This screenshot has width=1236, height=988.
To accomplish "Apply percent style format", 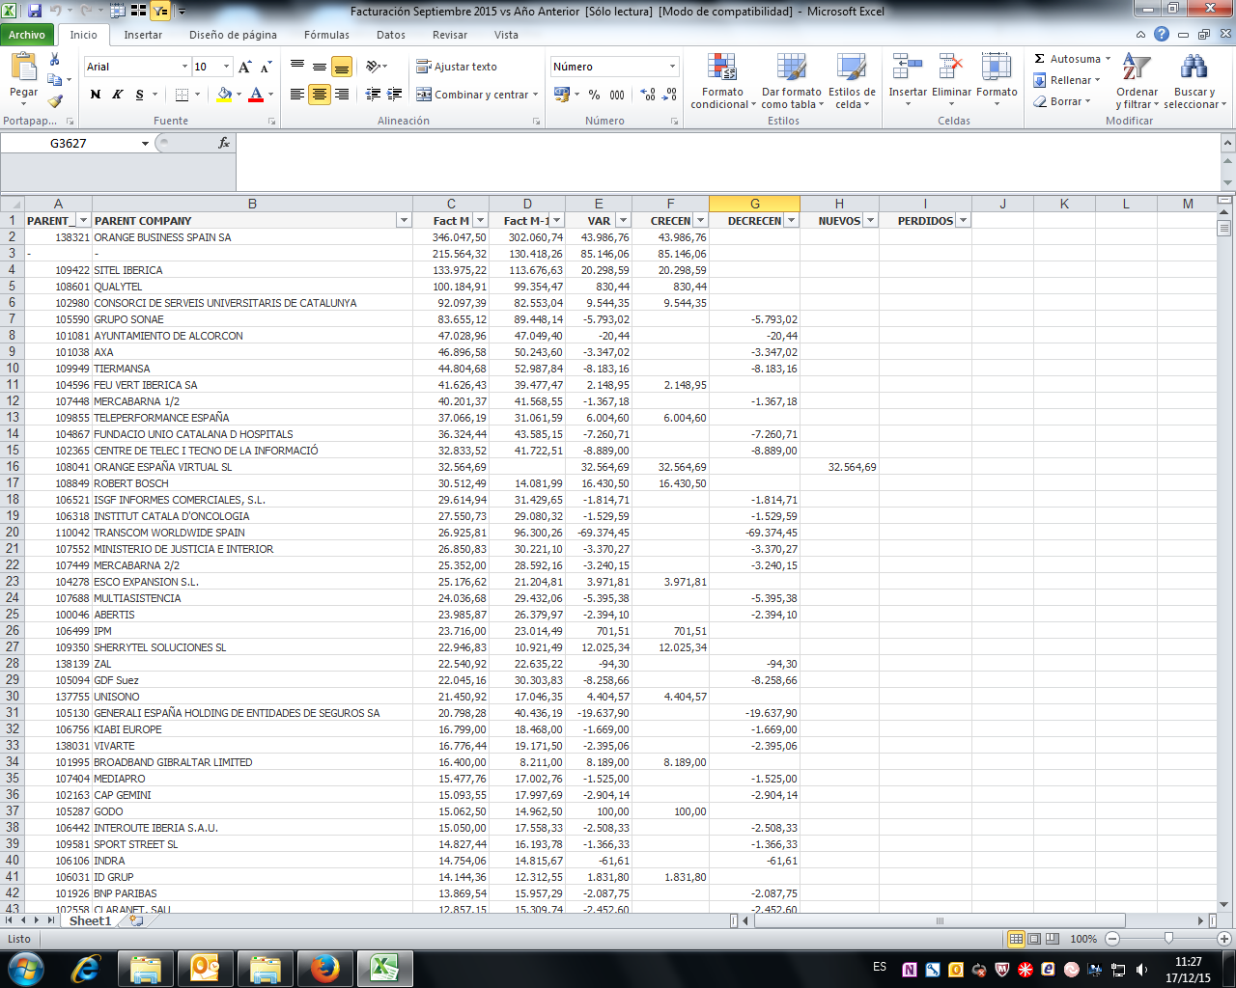I will pos(594,95).
